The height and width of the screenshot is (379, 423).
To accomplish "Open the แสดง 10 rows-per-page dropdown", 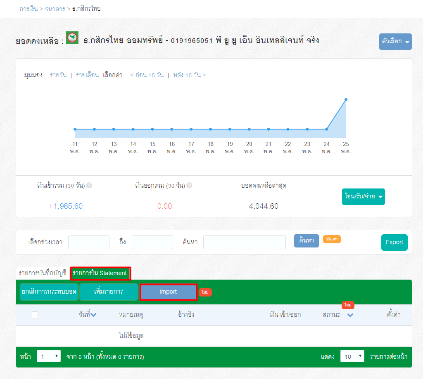I will [352, 357].
